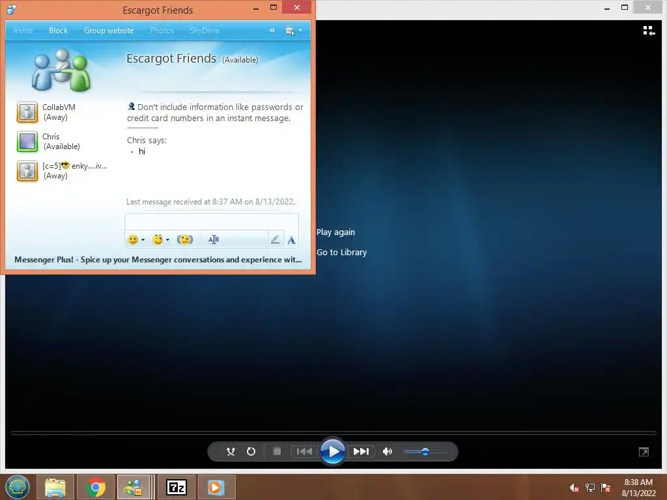Send a nudge with the nudge icon
The width and height of the screenshot is (667, 500).
coord(184,240)
